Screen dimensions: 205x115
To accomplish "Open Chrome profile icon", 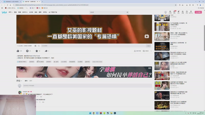I will 200,5.
